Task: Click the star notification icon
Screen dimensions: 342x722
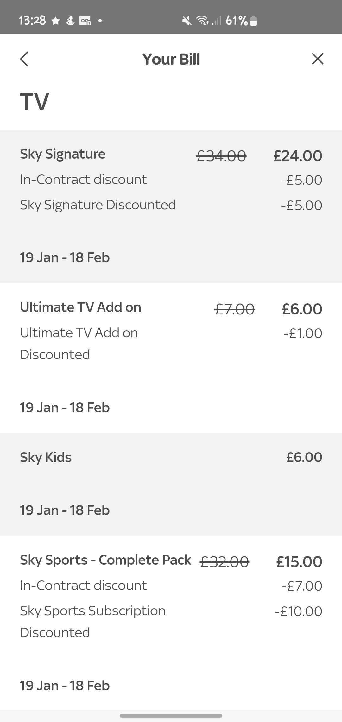Action: (56, 21)
